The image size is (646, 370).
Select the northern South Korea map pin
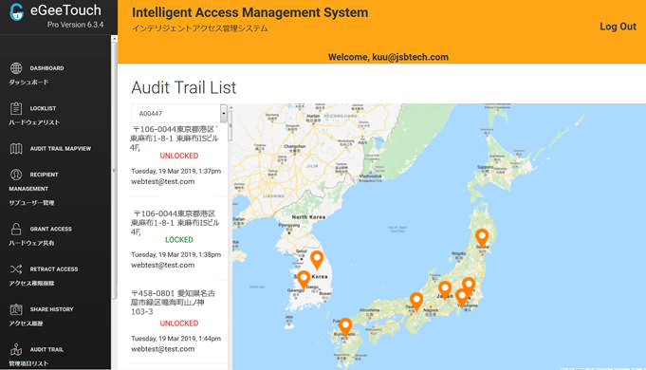tap(317, 260)
